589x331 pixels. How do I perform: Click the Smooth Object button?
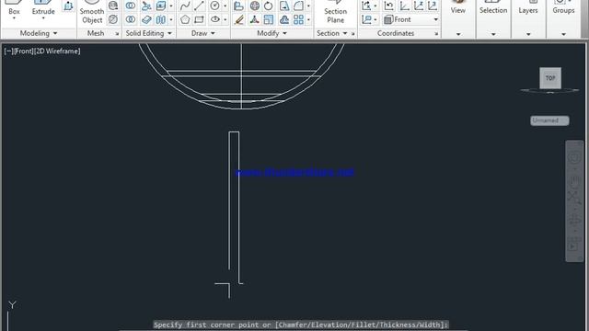click(92, 12)
